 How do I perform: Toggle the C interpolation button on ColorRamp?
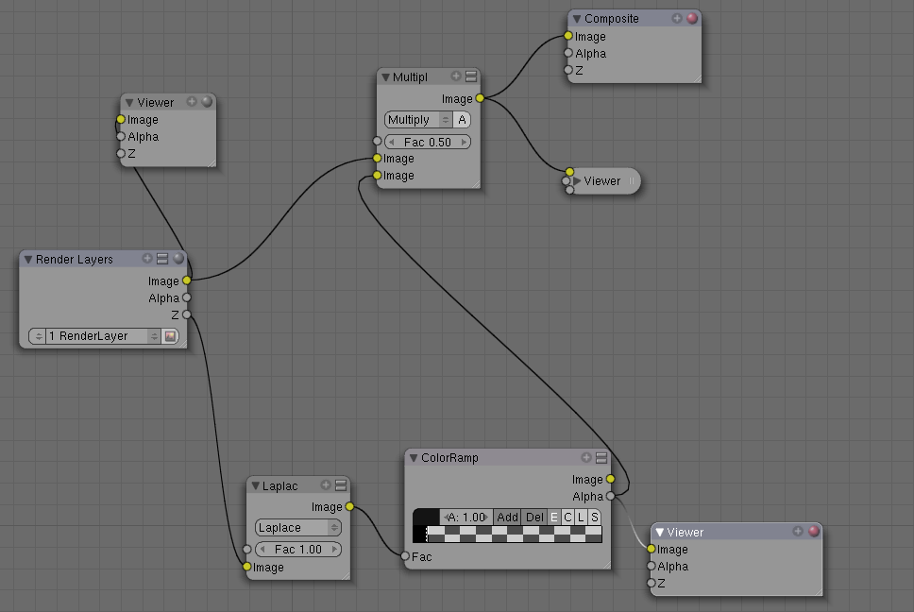click(x=567, y=517)
